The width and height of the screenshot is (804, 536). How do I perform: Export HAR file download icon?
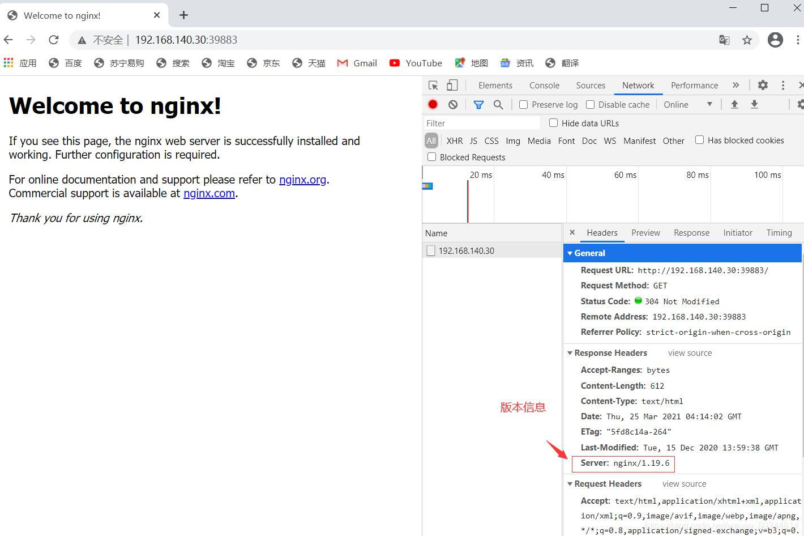754,104
